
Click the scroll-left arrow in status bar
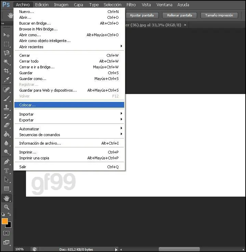coord(121,250)
